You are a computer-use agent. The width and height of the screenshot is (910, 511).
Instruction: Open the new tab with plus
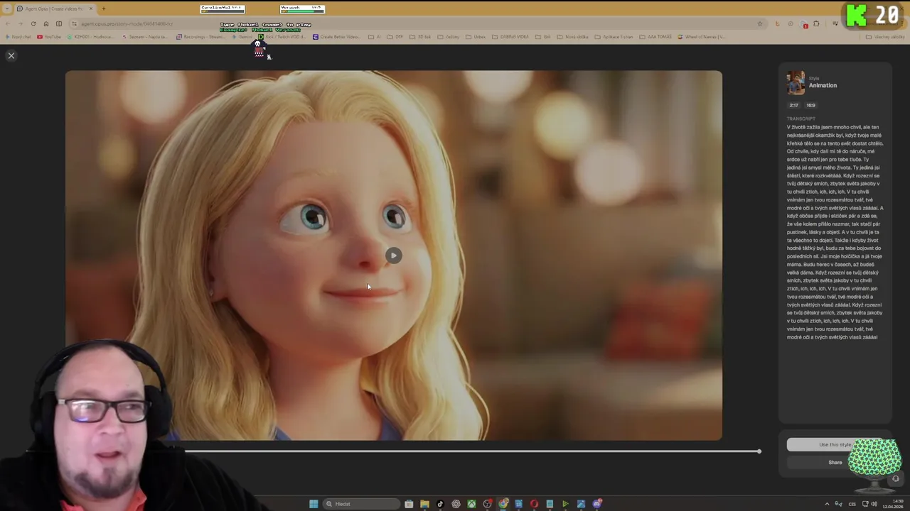[103, 9]
